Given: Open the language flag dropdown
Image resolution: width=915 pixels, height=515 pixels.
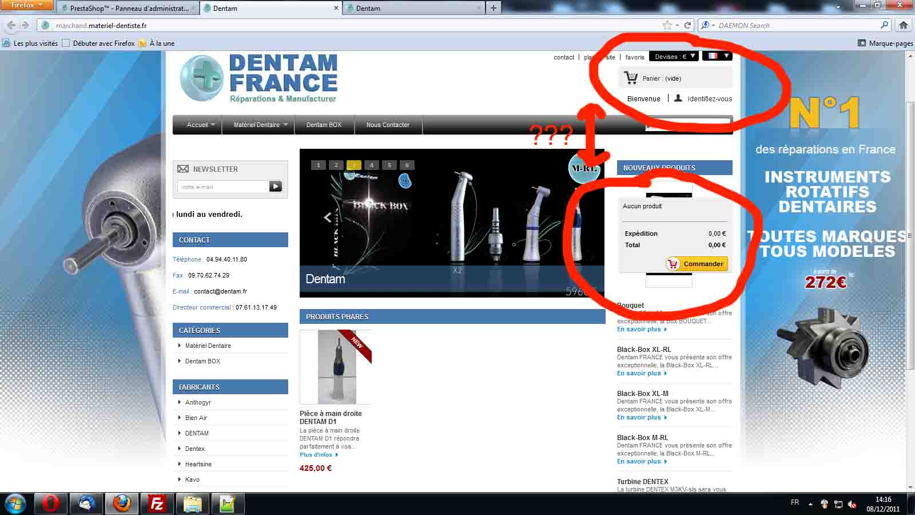Looking at the screenshot, I should [717, 56].
